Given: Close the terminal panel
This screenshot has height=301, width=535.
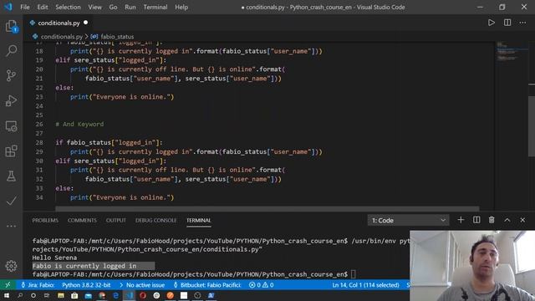Looking at the screenshot, I should [522, 220].
